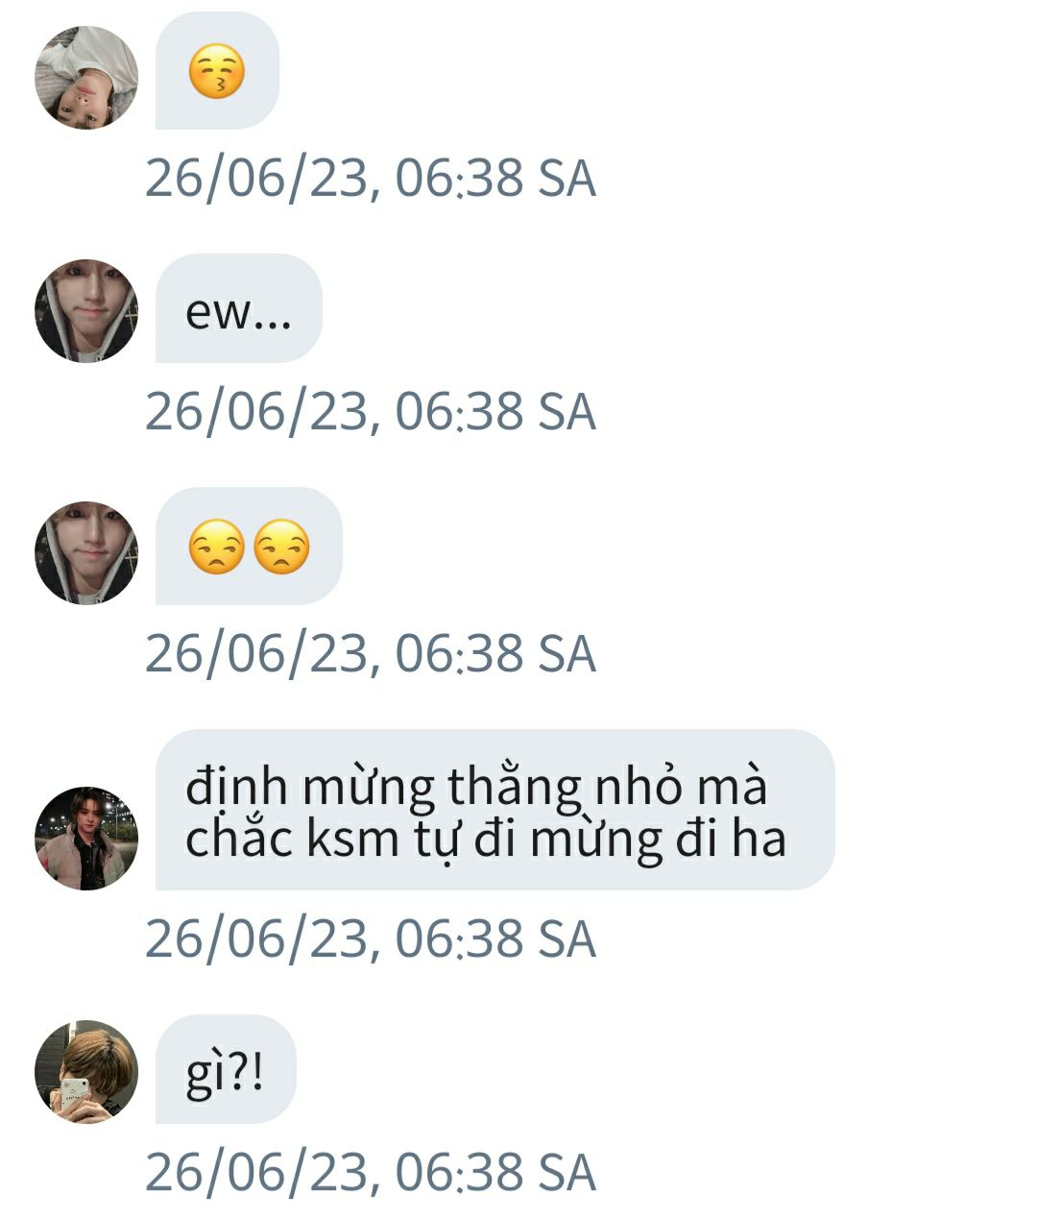Select the "ew..." message bubble

(x=238, y=308)
